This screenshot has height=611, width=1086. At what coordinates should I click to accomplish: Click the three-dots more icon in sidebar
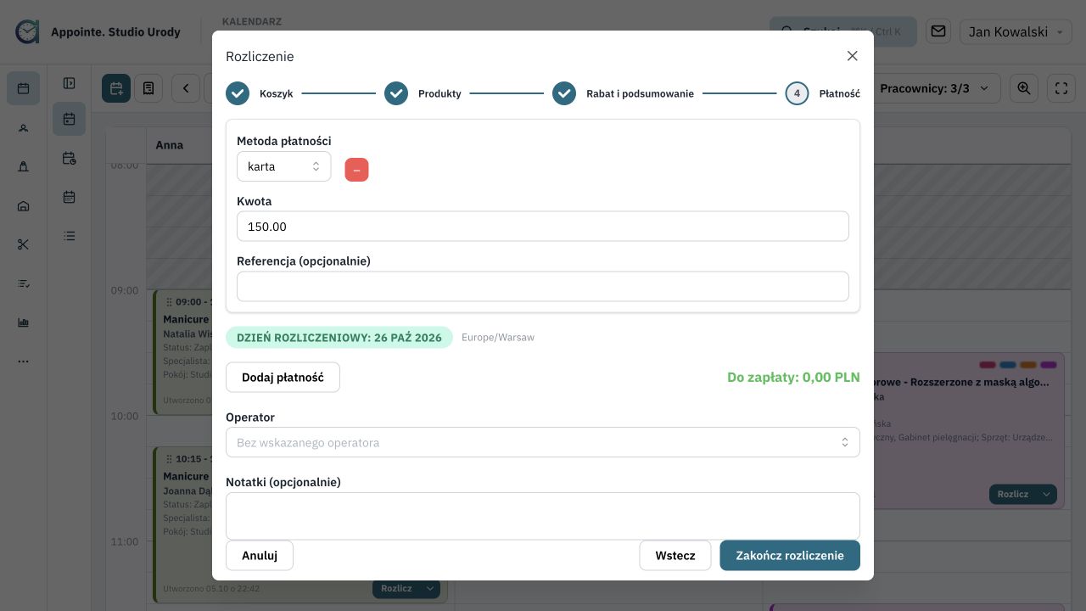click(x=23, y=362)
